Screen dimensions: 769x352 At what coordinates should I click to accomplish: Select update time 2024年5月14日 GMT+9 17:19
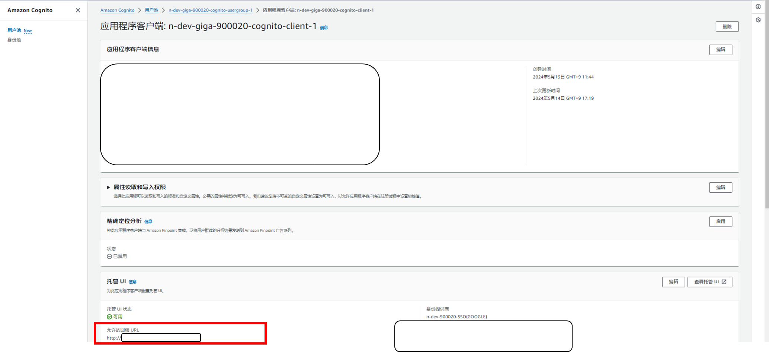point(563,98)
